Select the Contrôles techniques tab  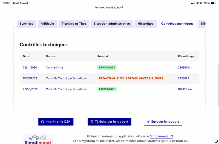click(177, 24)
